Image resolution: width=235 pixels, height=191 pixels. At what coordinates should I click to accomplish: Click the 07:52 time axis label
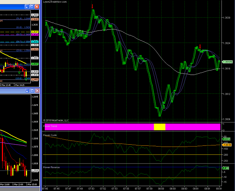coord(103,188)
